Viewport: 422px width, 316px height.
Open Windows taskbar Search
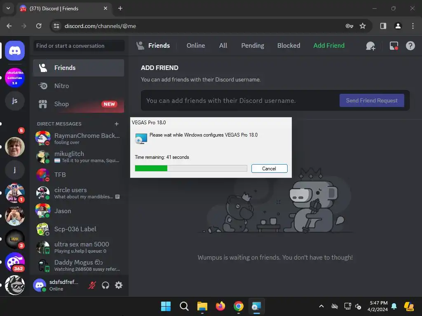pos(184,306)
